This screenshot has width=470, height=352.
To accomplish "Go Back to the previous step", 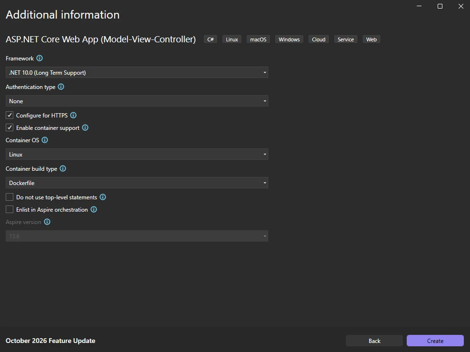I will tap(374, 341).
